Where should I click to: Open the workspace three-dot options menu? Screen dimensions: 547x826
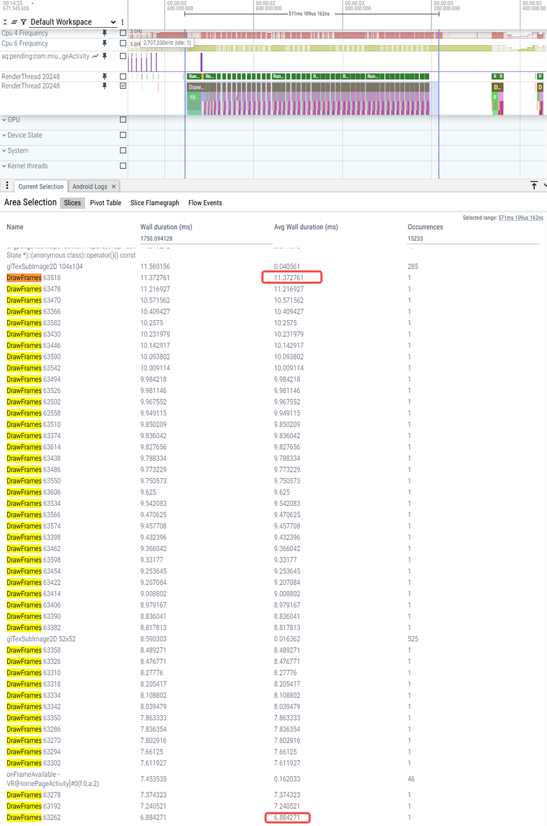pyautogui.click(x=123, y=22)
